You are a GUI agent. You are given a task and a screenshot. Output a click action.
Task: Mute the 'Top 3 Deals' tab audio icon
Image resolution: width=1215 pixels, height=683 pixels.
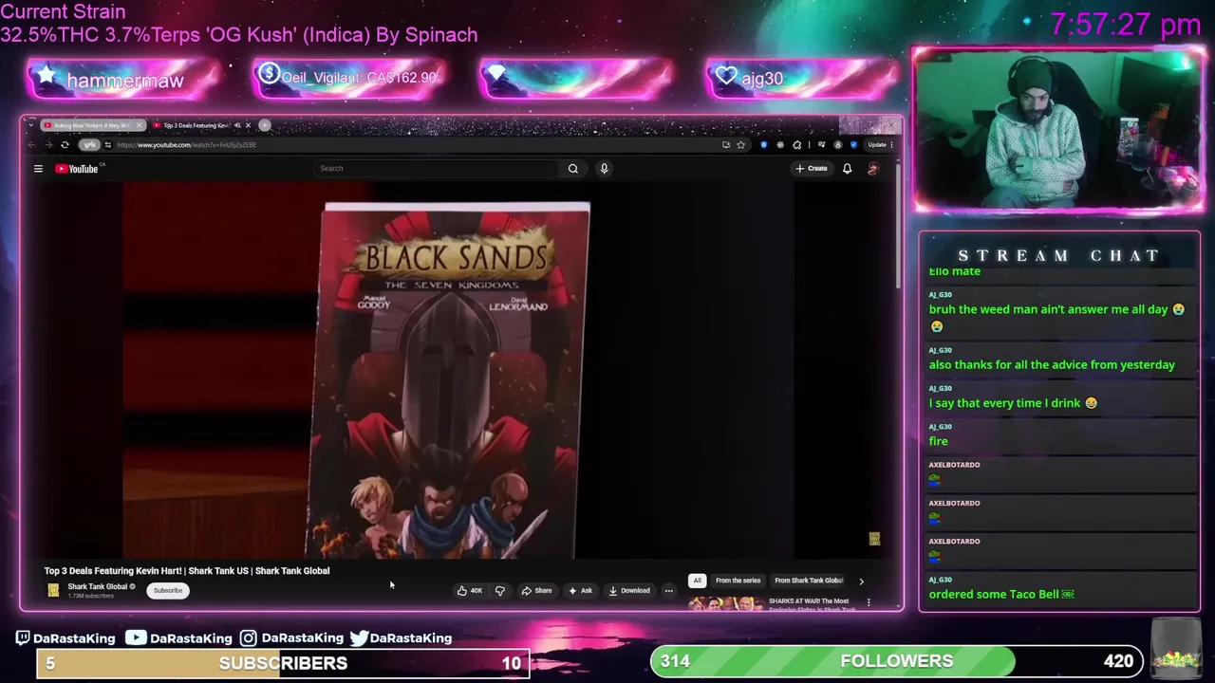click(237, 125)
